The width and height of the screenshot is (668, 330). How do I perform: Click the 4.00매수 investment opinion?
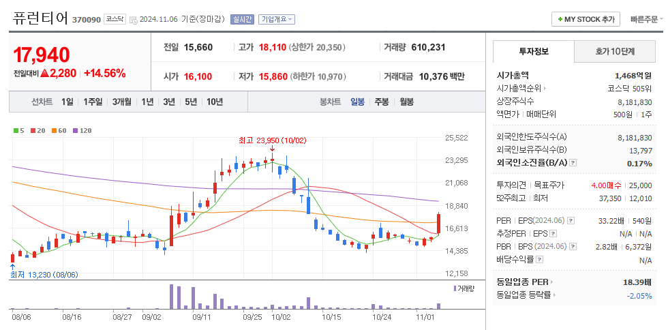(606, 185)
